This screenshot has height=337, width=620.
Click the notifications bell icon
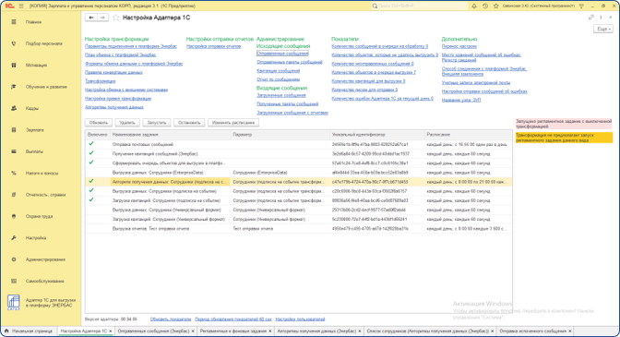pyautogui.click(x=474, y=6)
